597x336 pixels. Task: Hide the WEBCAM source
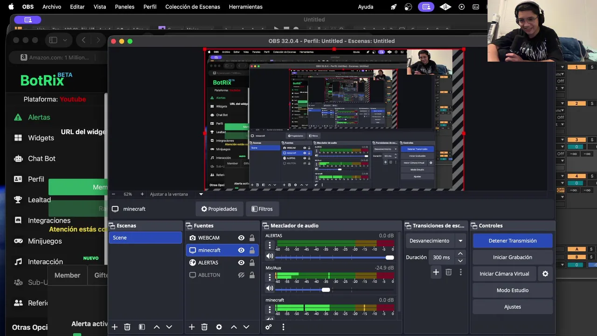pyautogui.click(x=241, y=238)
